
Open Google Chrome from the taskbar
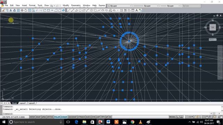coord(132,122)
